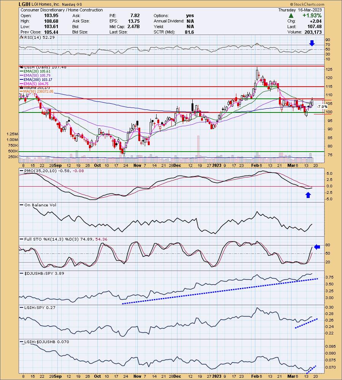Open the StockCharts.com copyright link

point(307,4)
